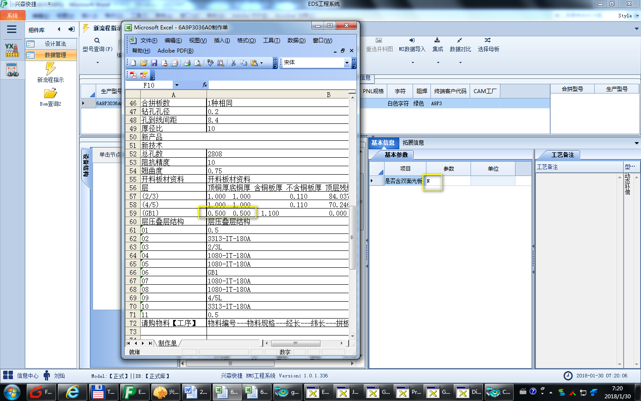
Task: Click the 系统 orange tab
Action: click(x=12, y=16)
